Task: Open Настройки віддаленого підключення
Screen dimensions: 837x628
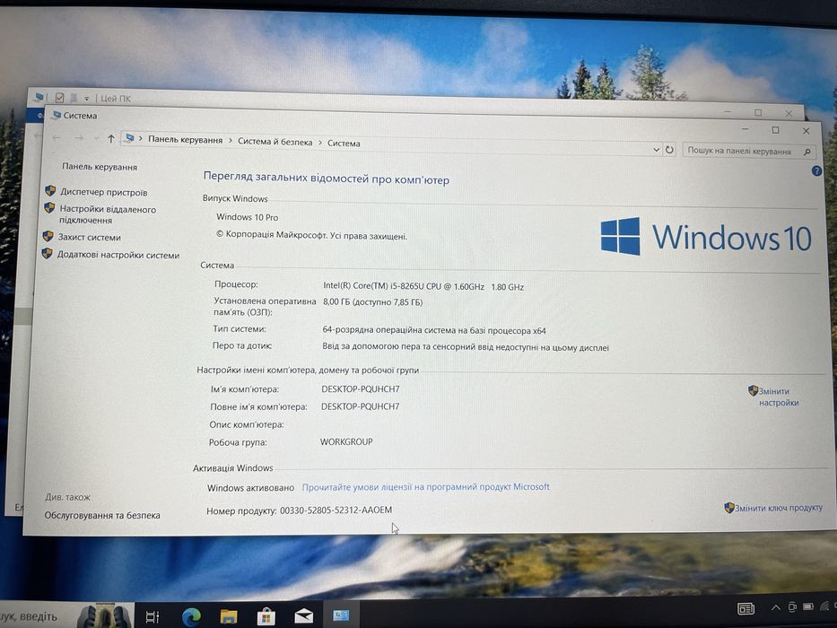Action: pyautogui.click(x=108, y=214)
